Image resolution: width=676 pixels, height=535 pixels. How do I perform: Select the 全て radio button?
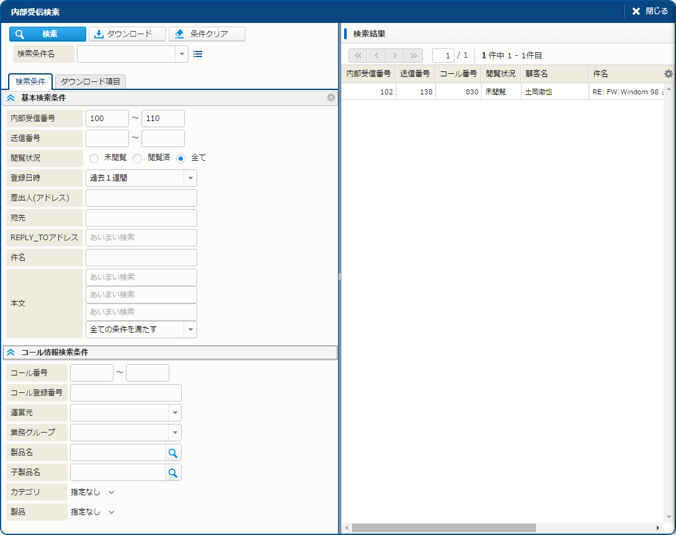pos(181,158)
